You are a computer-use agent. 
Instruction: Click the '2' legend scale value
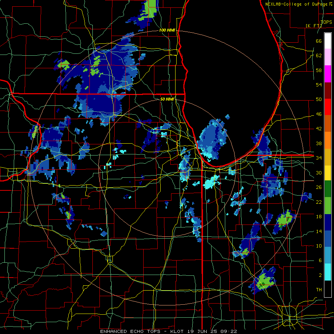tap(320, 275)
